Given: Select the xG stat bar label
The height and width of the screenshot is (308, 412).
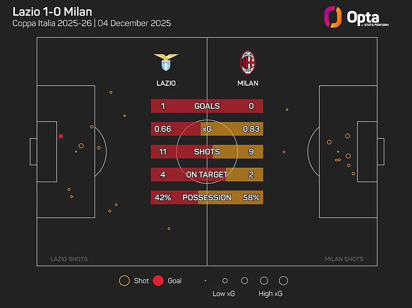Looking at the screenshot, I should [207, 129].
